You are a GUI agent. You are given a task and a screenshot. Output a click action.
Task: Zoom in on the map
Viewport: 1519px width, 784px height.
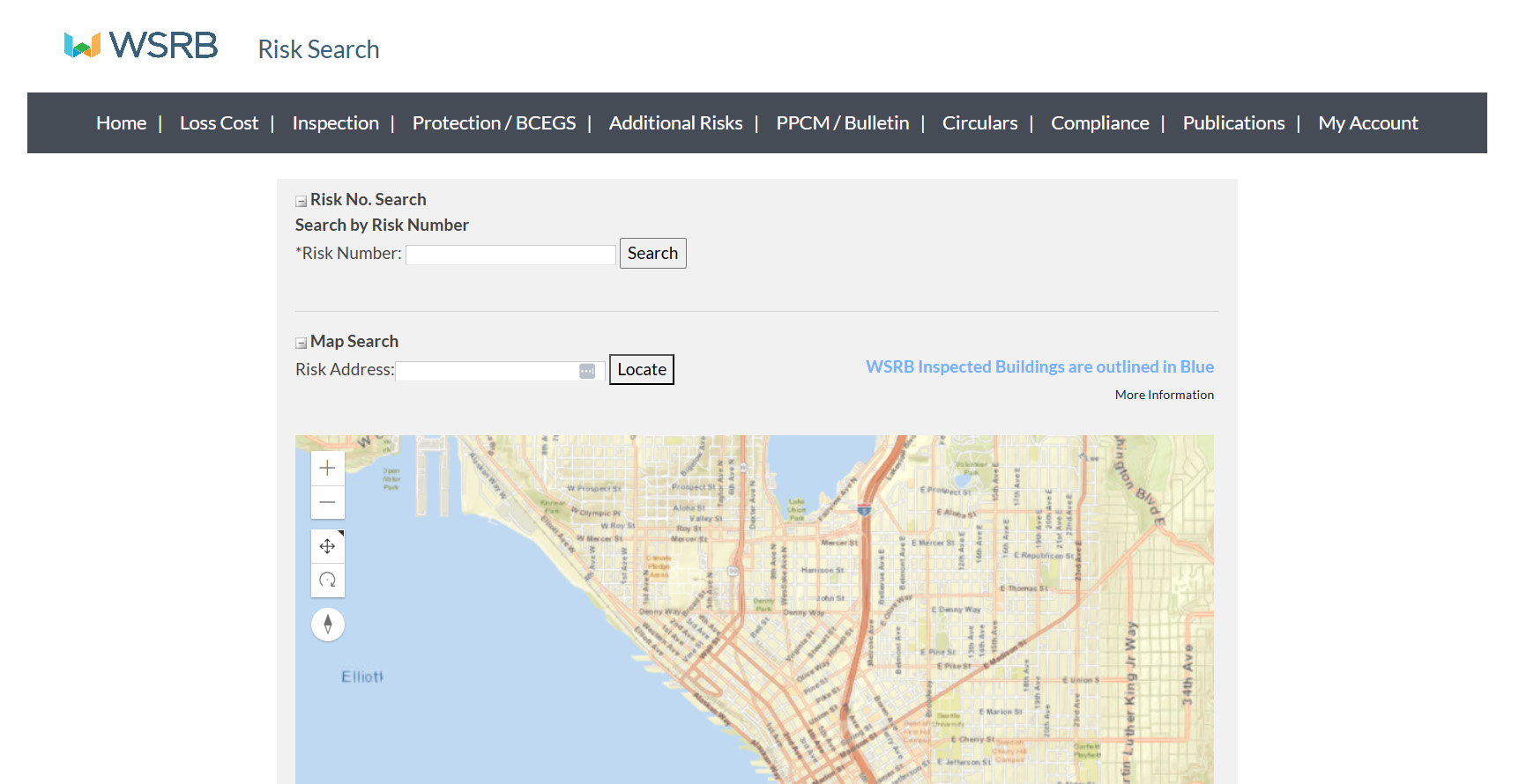pyautogui.click(x=327, y=468)
